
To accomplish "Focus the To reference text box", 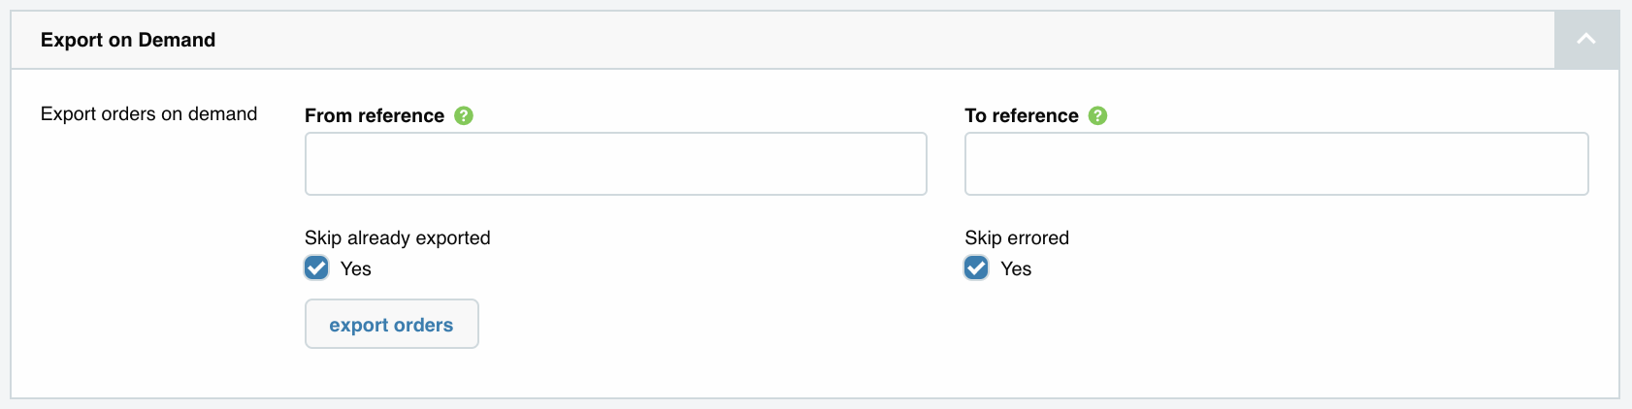I will point(1276,164).
